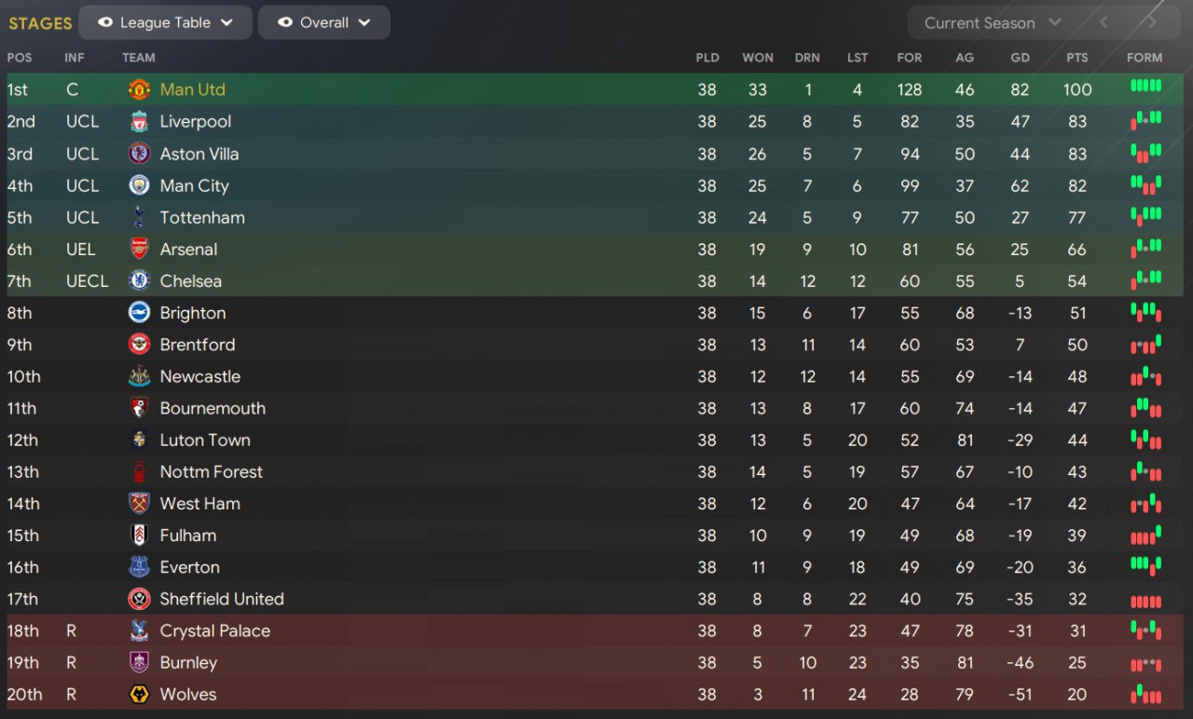Sort table by PTS column header

[x=1077, y=58]
